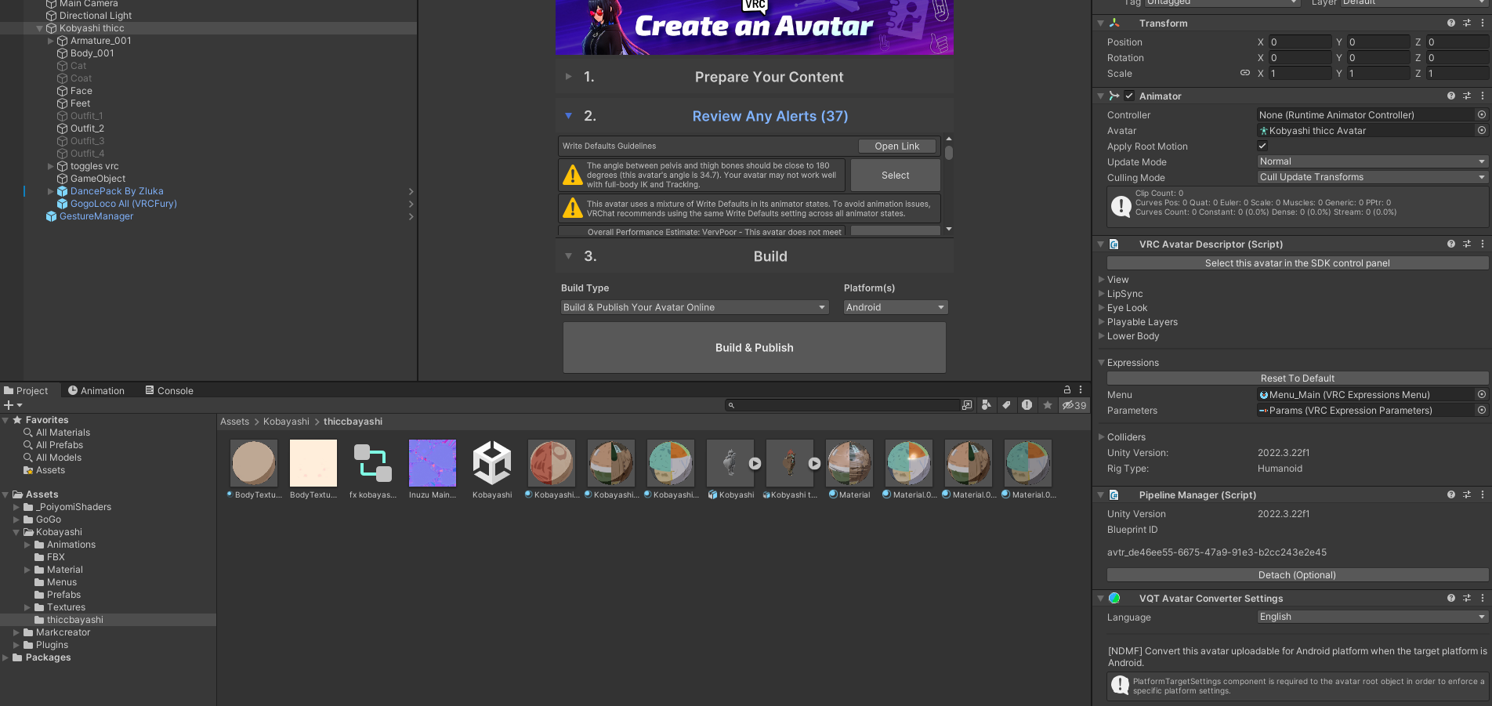Collapse the Kobayashi folder in Project tree
The image size is (1492, 706).
click(x=16, y=532)
